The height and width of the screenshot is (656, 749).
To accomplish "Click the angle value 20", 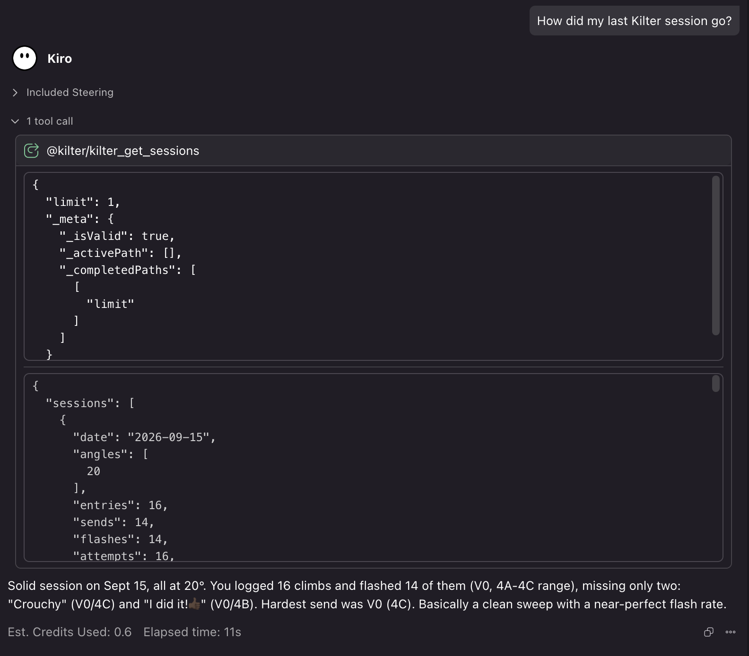I will [94, 471].
